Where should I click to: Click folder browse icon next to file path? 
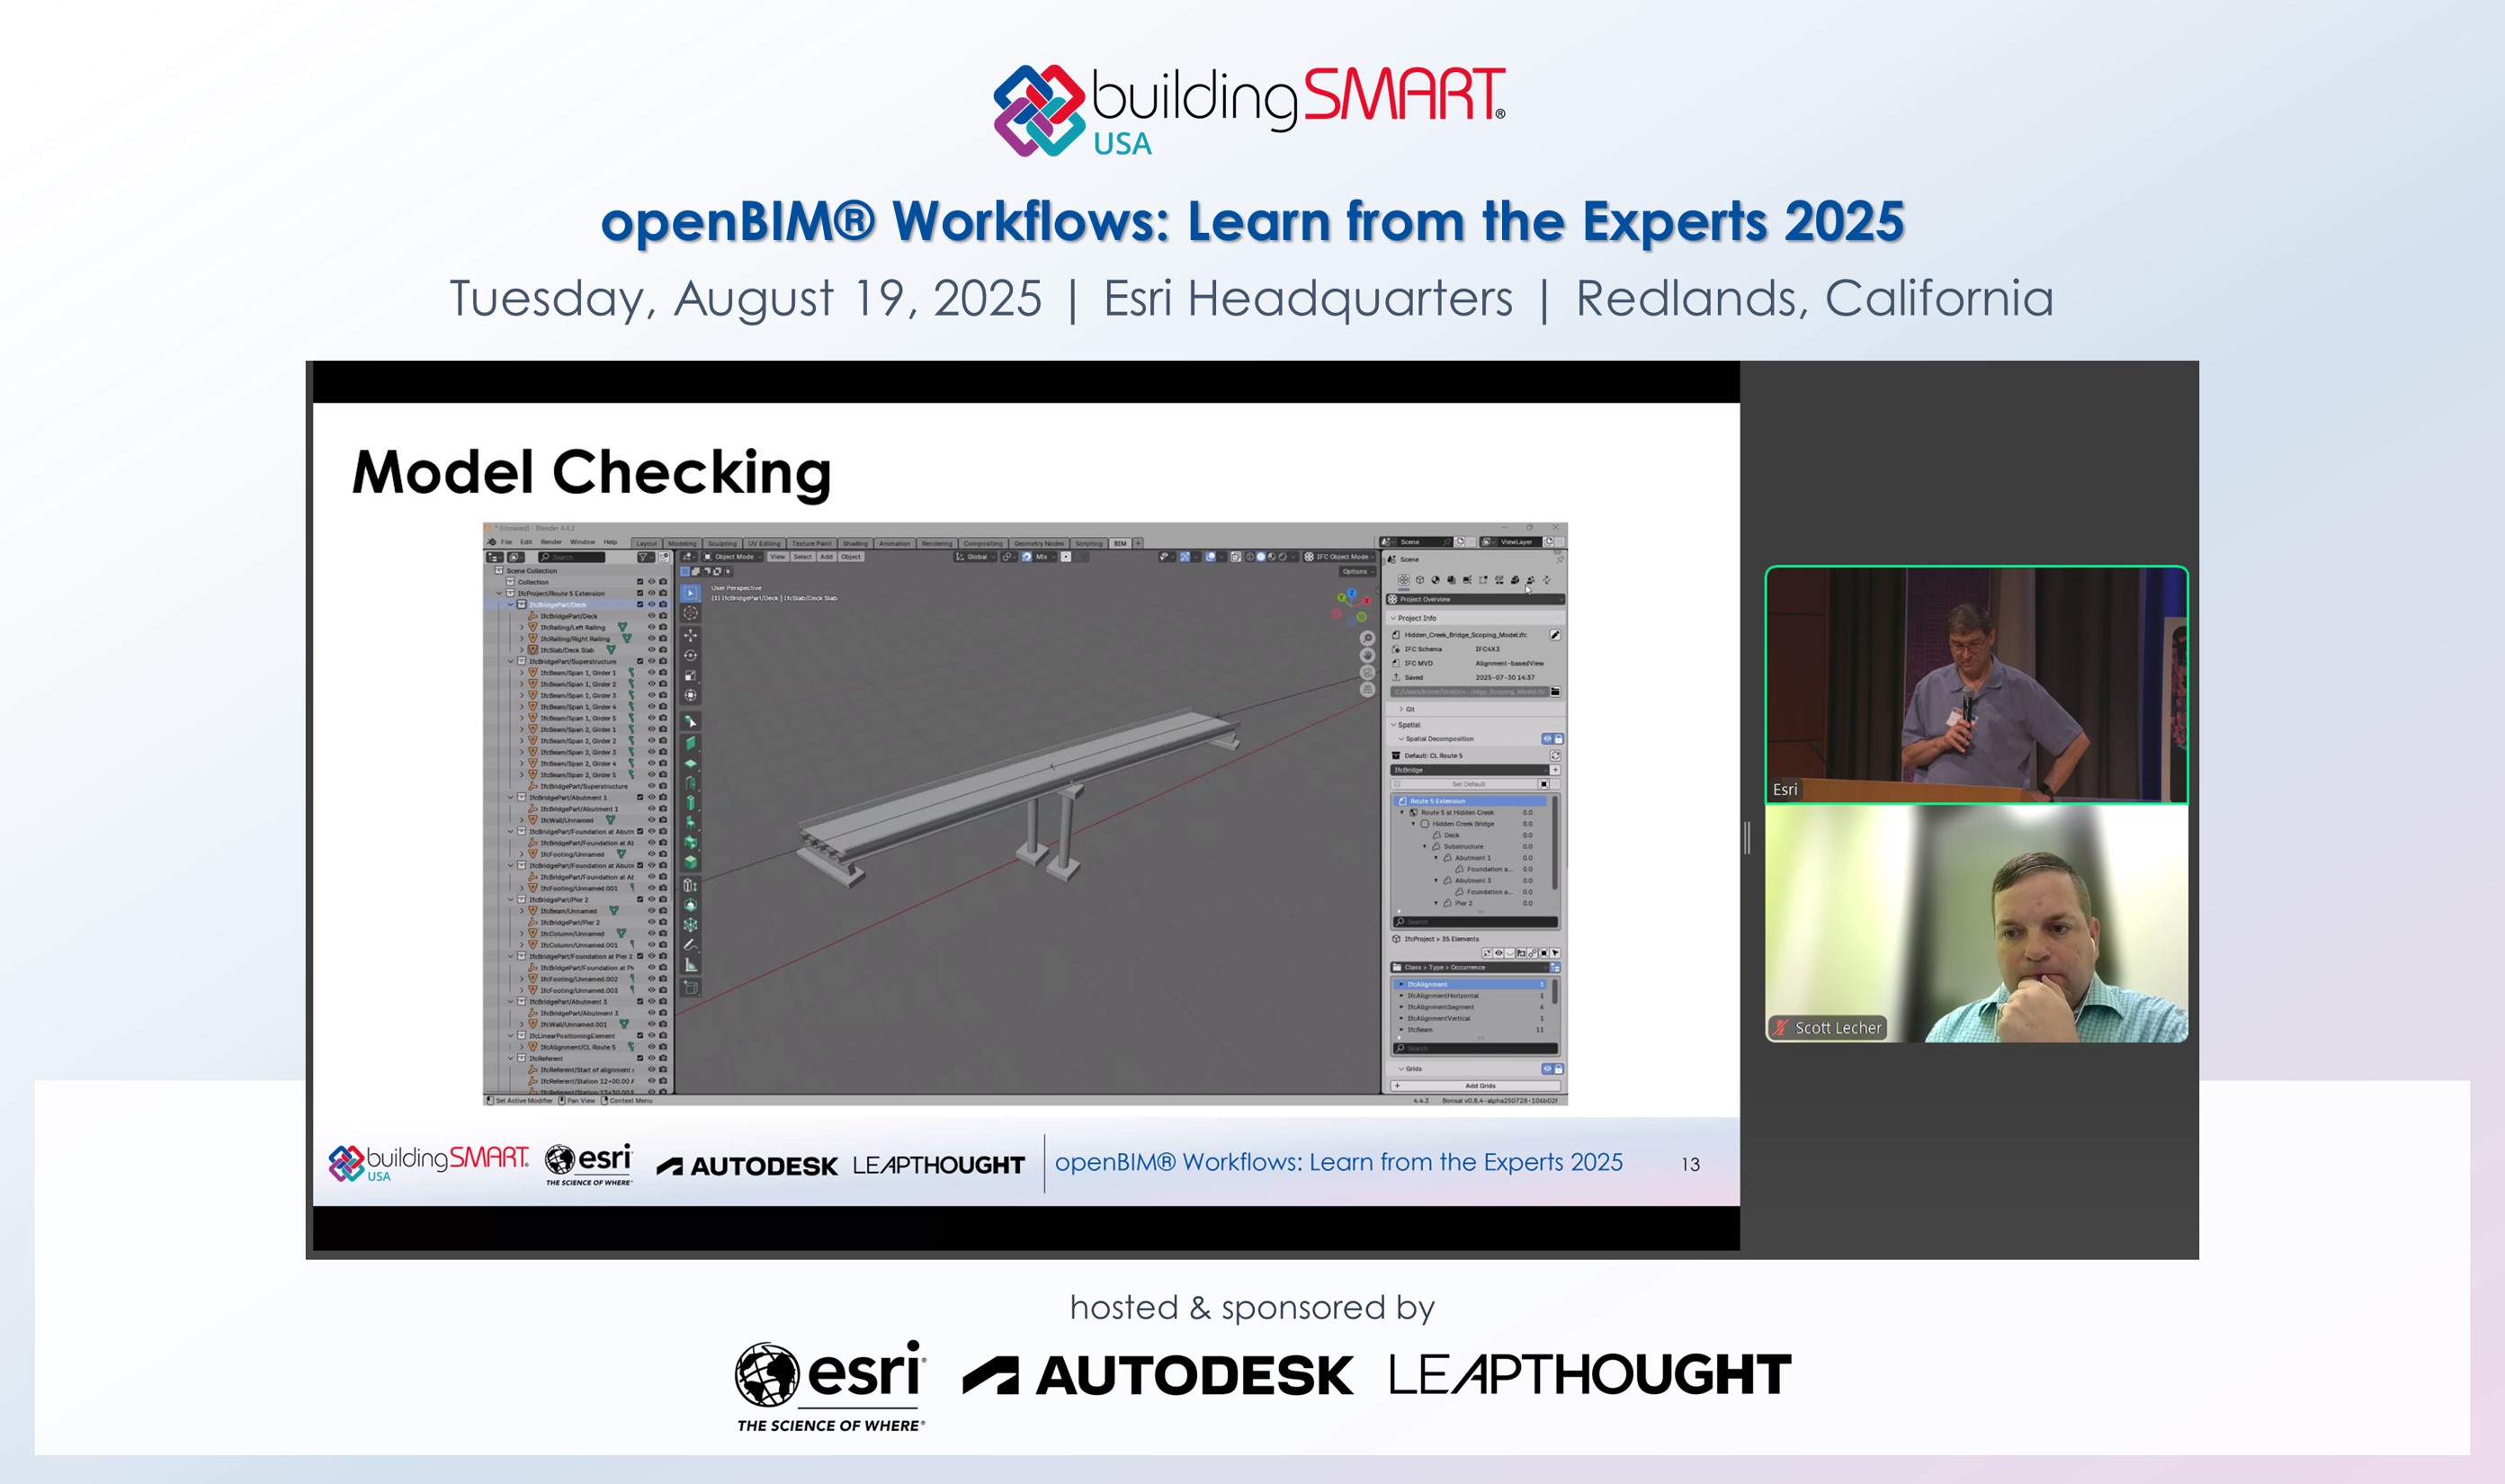[x=1555, y=691]
